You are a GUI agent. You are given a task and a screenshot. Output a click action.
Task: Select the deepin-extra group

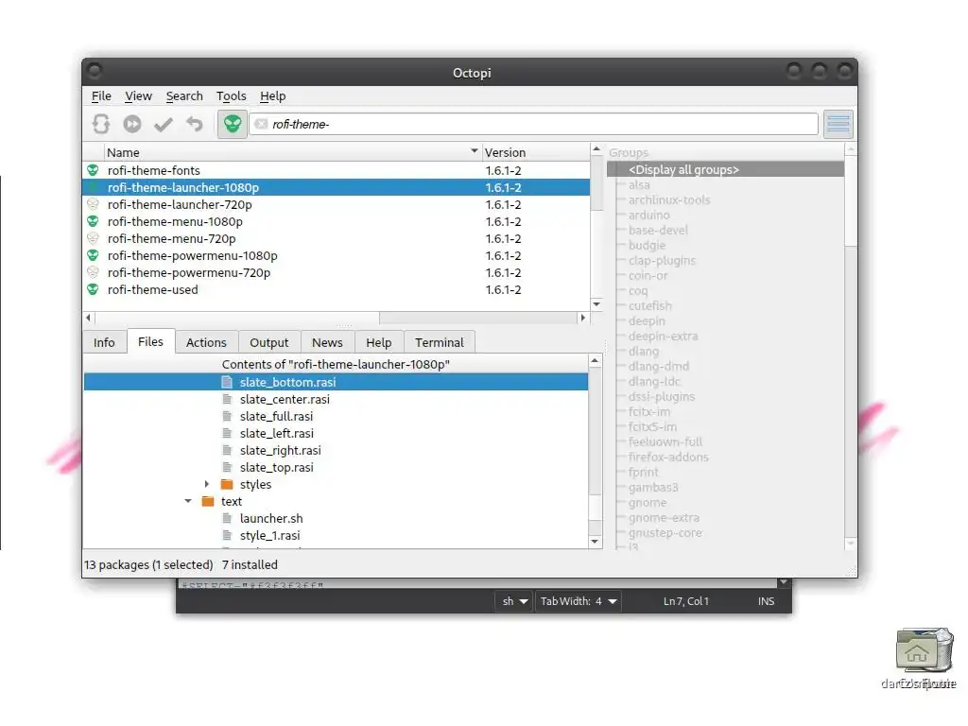coord(663,337)
